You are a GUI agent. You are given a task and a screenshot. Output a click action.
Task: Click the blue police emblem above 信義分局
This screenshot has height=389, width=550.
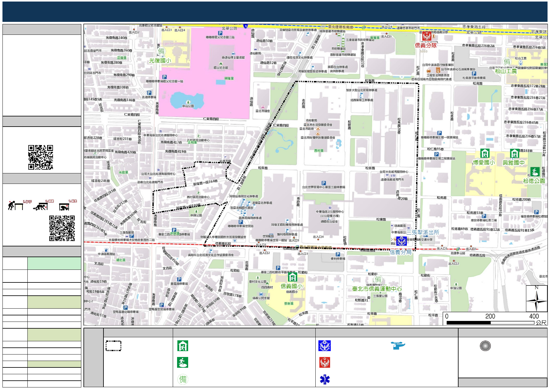(402, 241)
